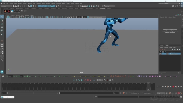
Task: Click the magnifier search icon in left sidebar
Action: click(2, 60)
